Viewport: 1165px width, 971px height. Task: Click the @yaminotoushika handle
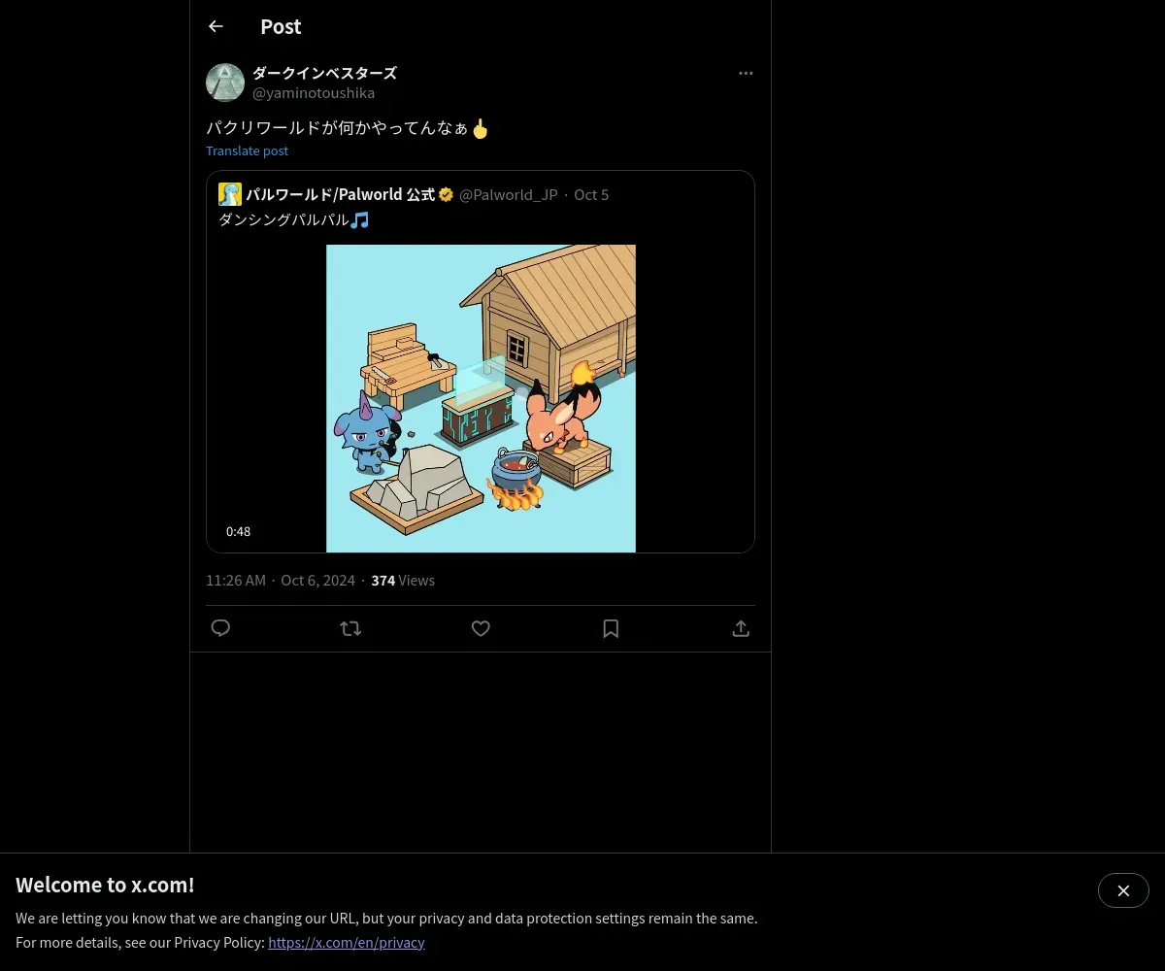(314, 93)
